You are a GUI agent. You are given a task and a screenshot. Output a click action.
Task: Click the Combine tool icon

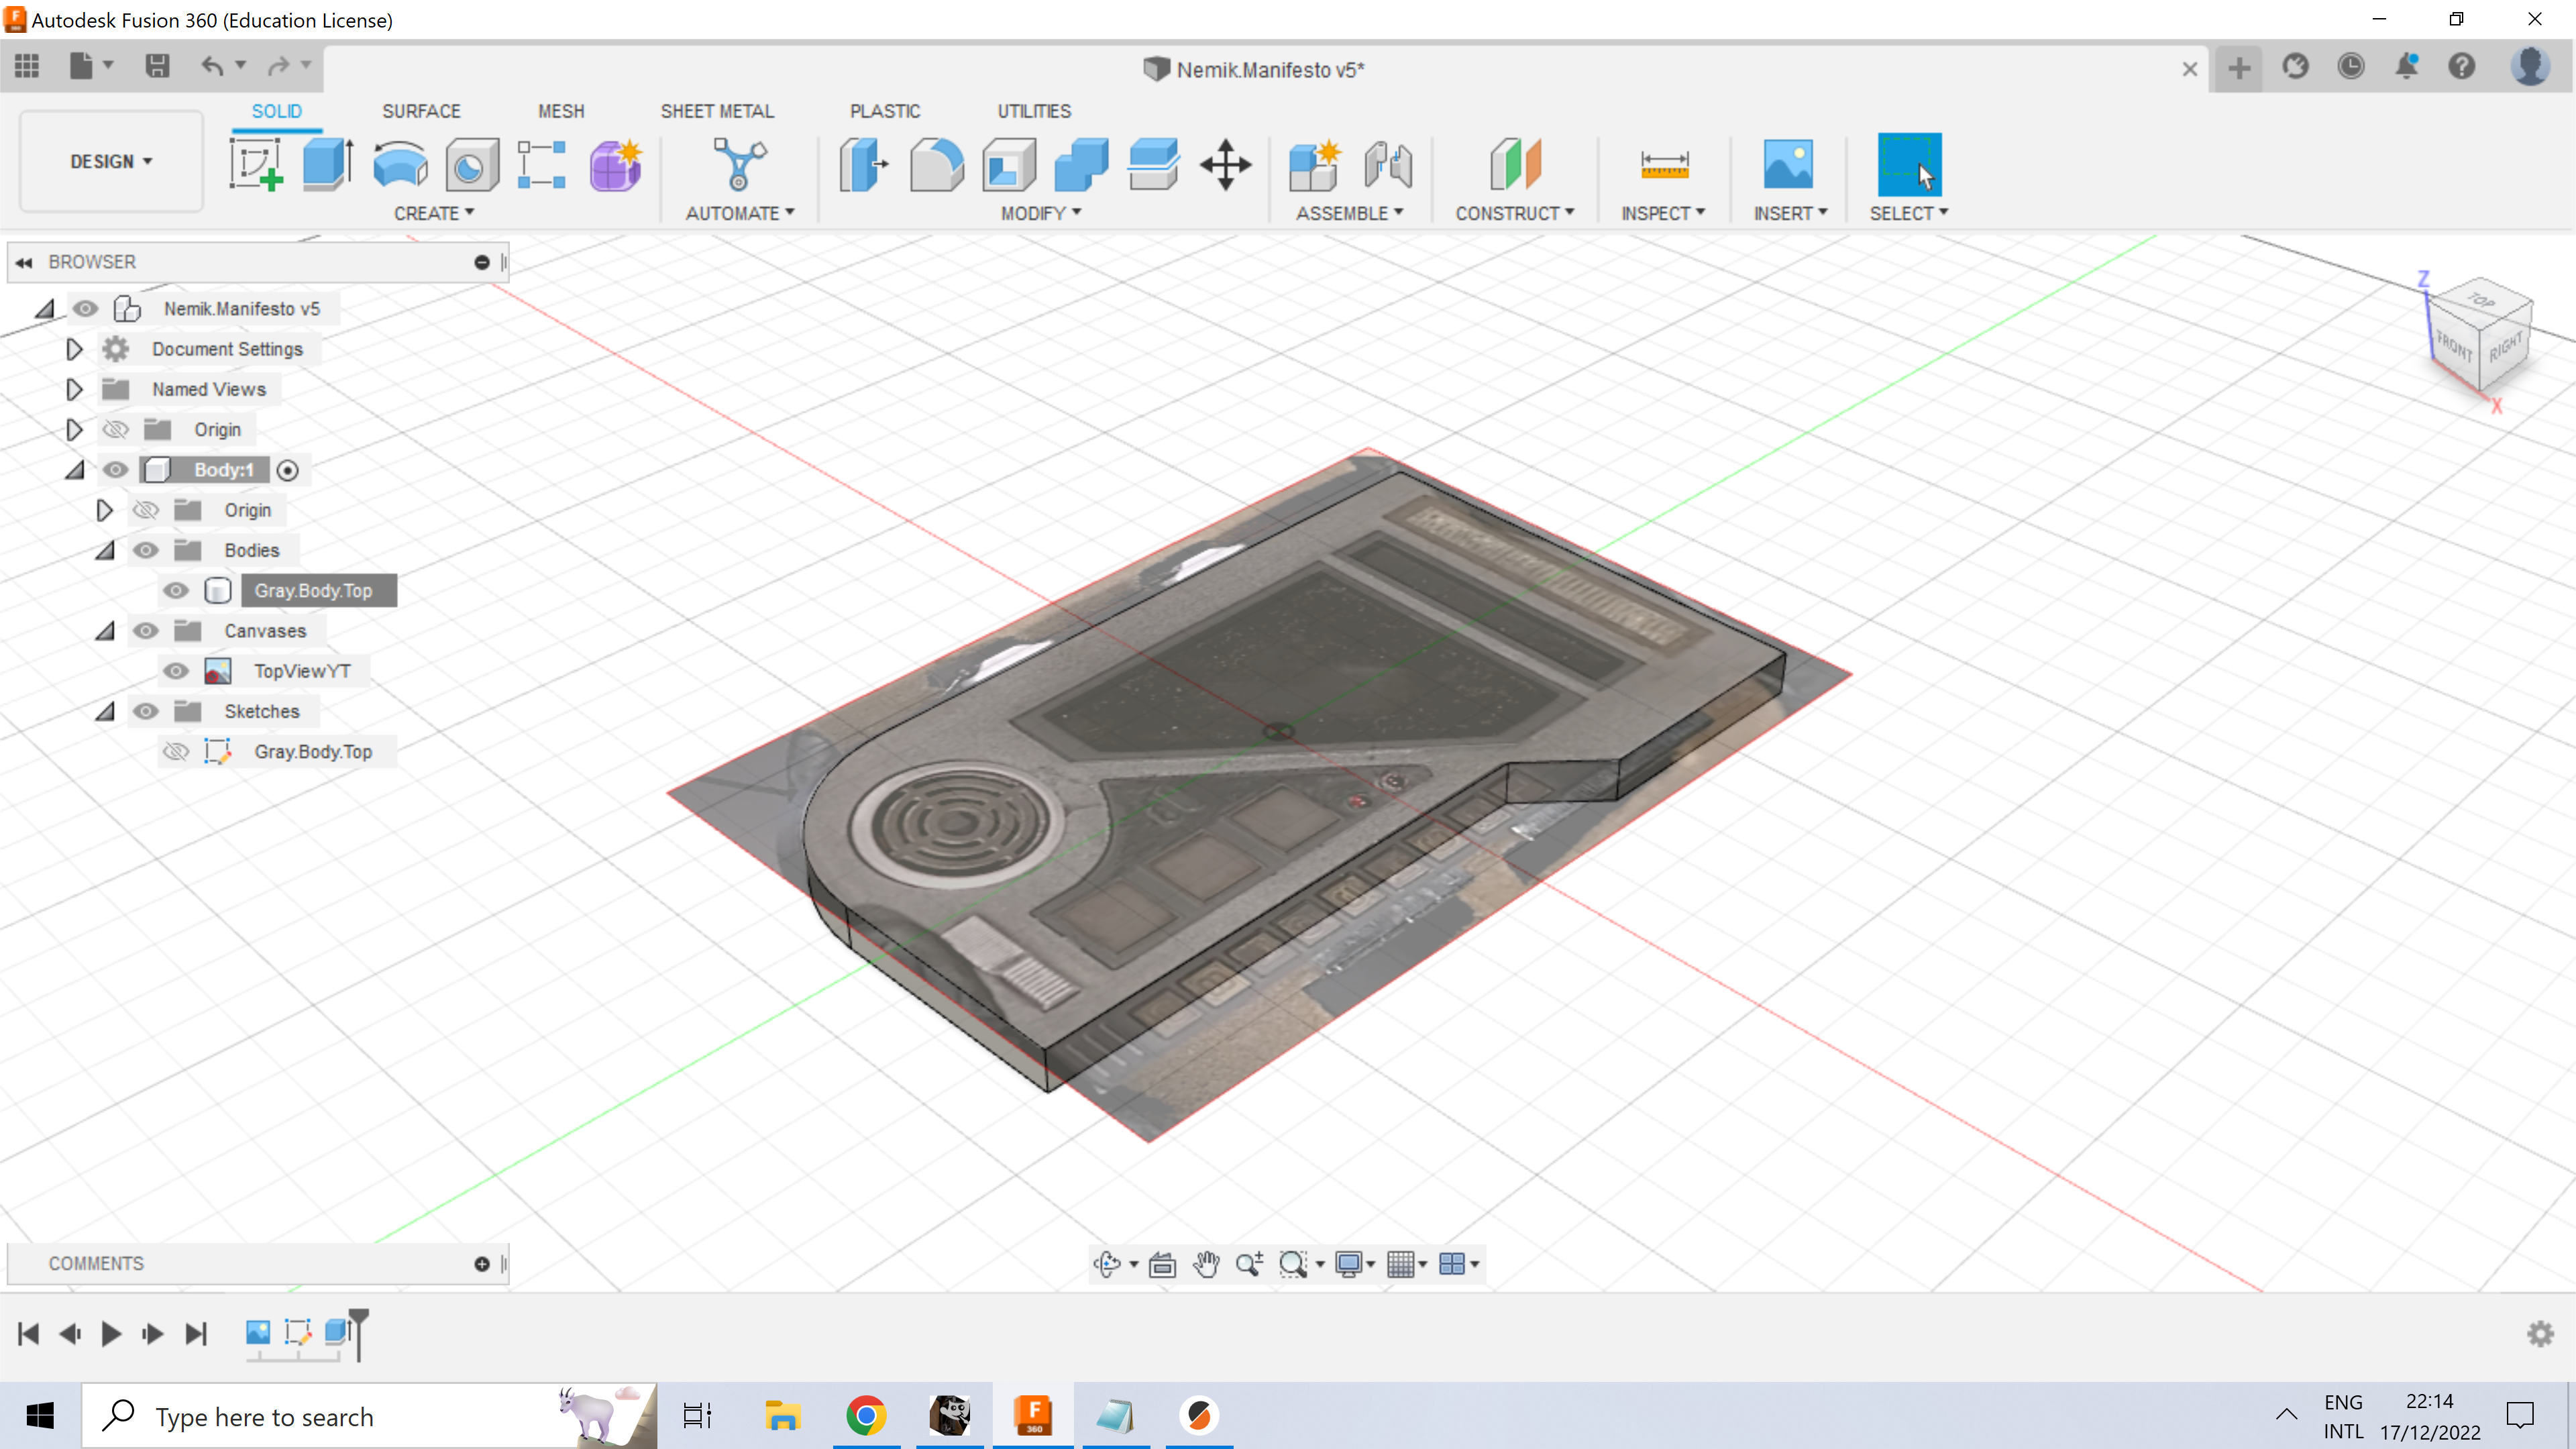coord(1081,164)
